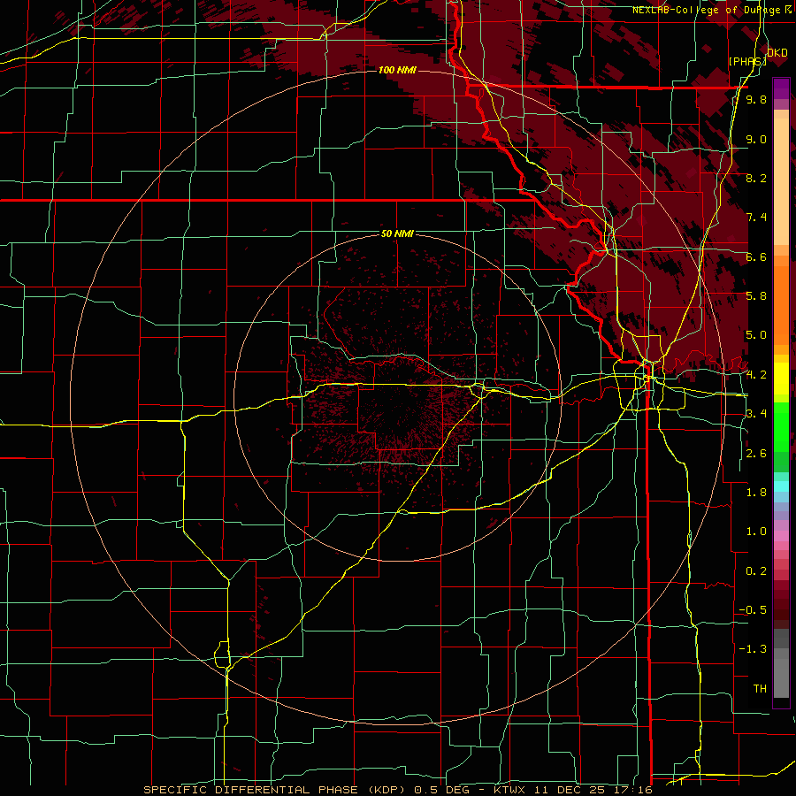Pick the pink segment of the color bar
Screen dimensions: 796x796
(x=781, y=536)
